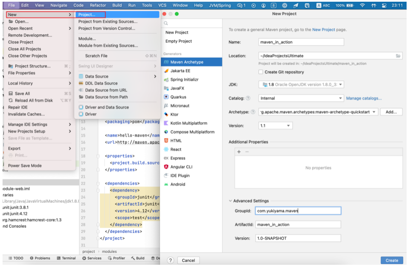
Task: Follow the New Project page link
Action: coord(324,29)
